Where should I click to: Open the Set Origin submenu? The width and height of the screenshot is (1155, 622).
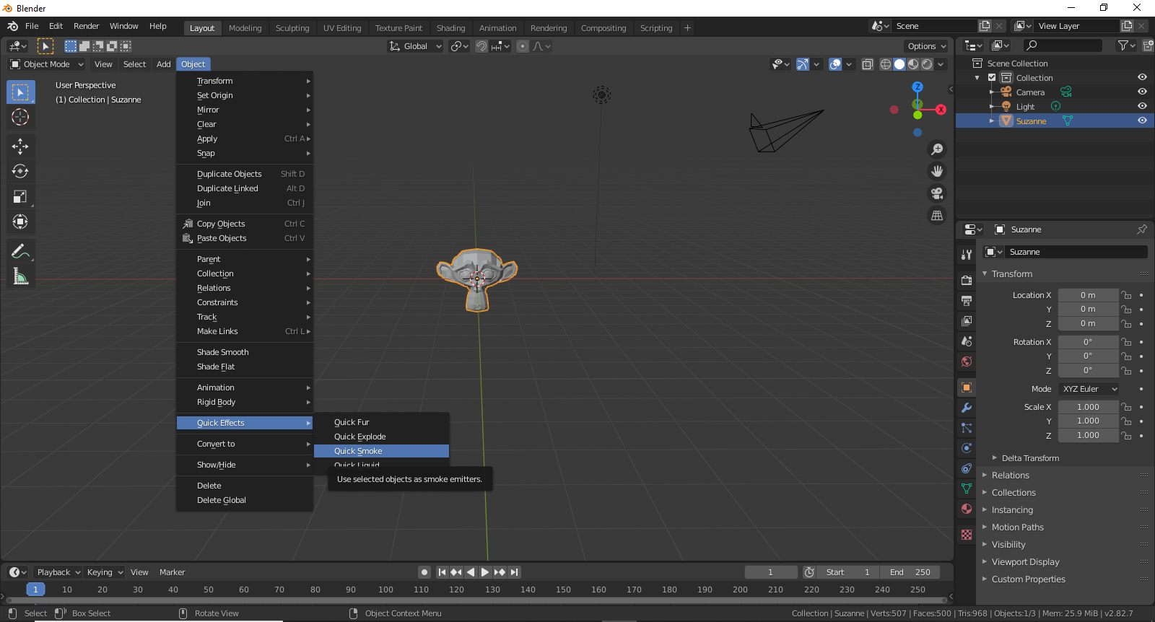point(245,95)
